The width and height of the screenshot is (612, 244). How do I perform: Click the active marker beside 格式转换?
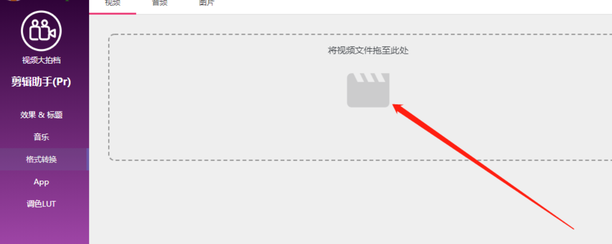pos(88,159)
